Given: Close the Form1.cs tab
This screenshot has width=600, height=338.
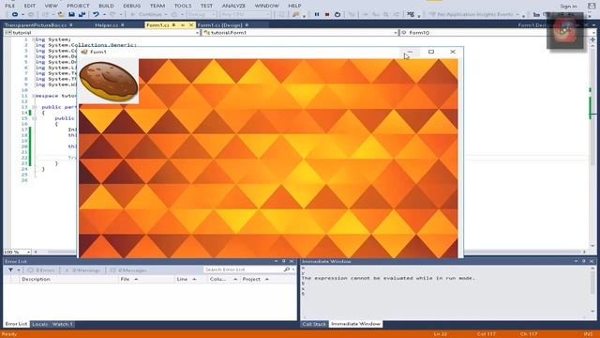Looking at the screenshot, I should [191, 25].
